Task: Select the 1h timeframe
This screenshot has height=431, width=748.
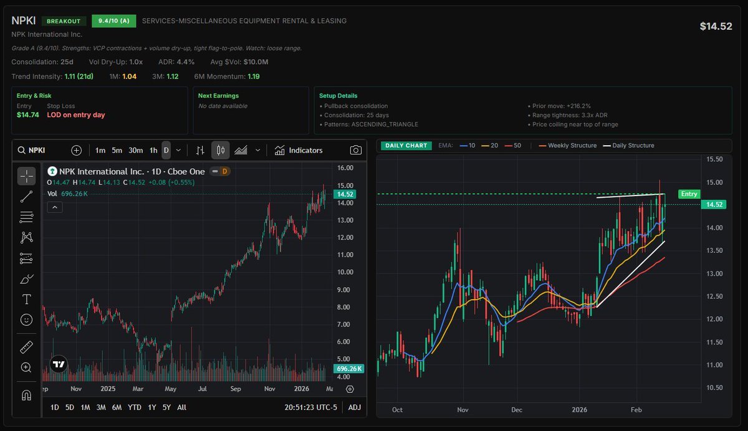Action: (153, 150)
